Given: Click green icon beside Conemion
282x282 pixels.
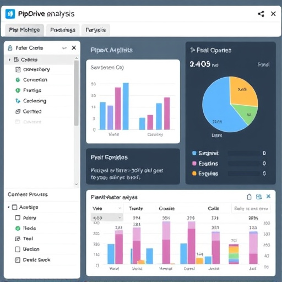Looking at the screenshot, I should [x=18, y=80].
